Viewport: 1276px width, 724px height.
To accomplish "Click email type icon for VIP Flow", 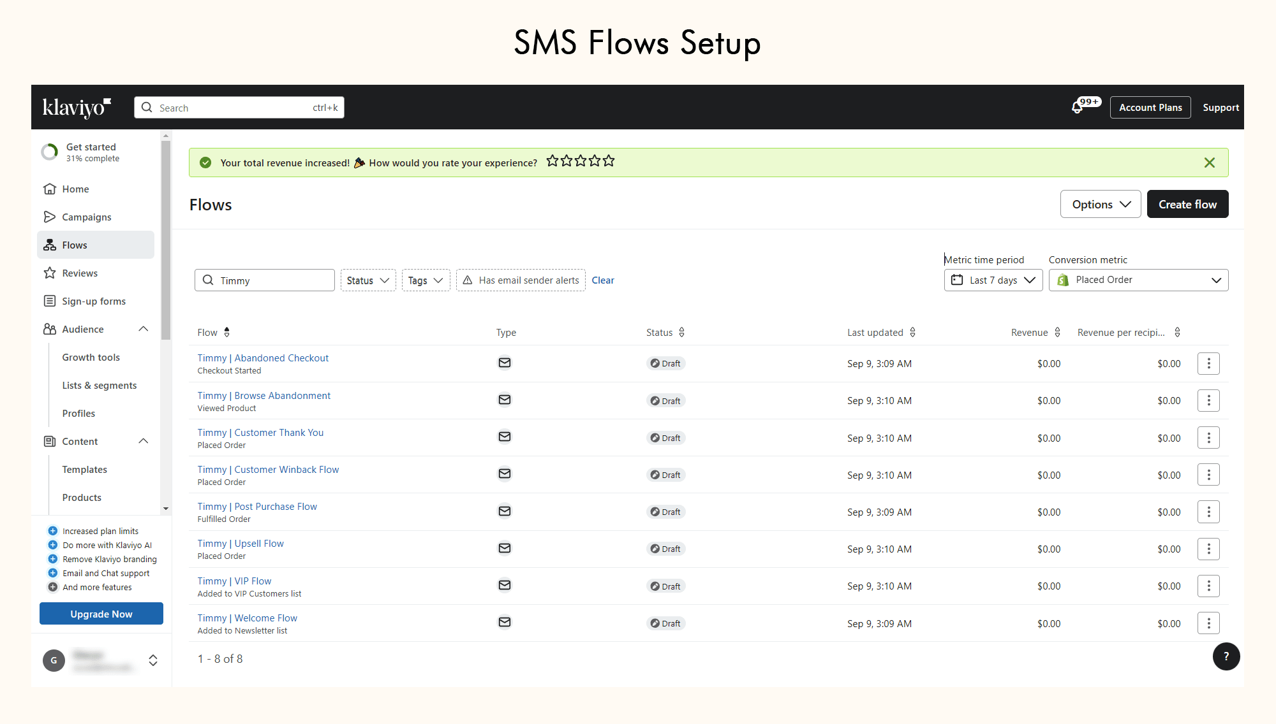I will [504, 585].
